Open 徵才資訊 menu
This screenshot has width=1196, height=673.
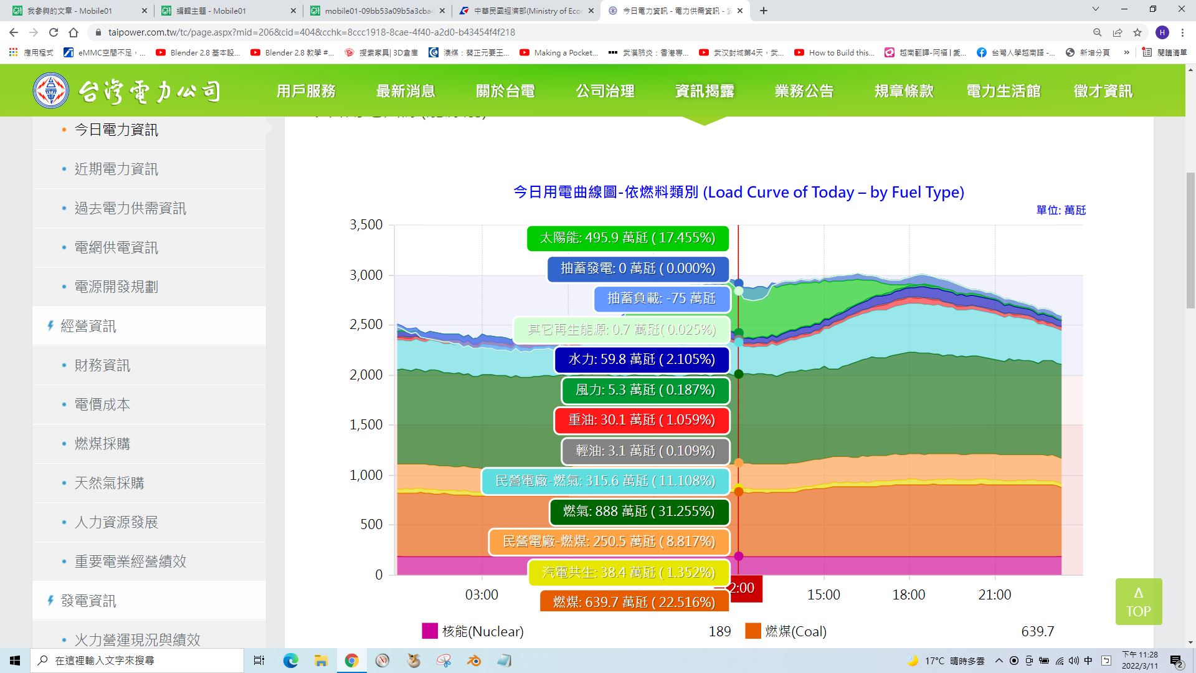pos(1103,91)
